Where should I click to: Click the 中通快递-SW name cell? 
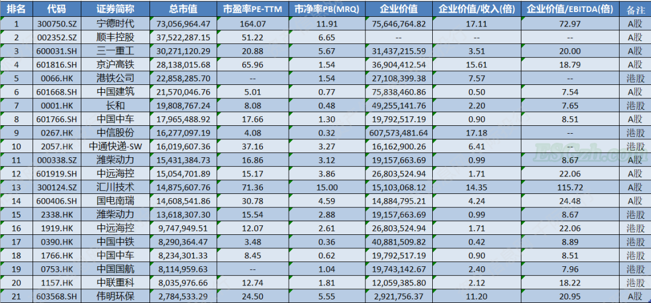point(115,146)
